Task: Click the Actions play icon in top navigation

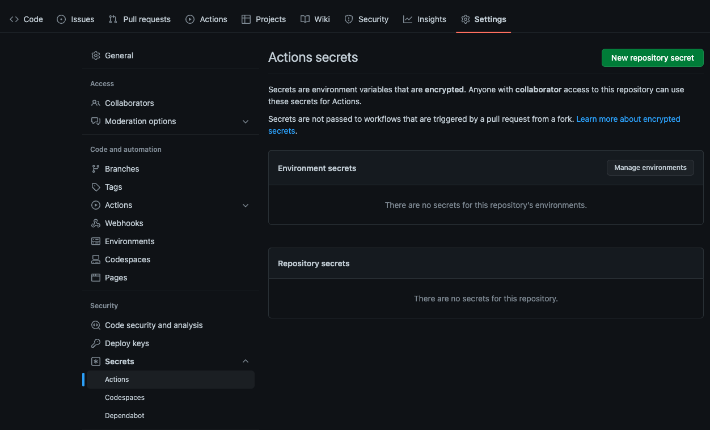Action: 190,19
